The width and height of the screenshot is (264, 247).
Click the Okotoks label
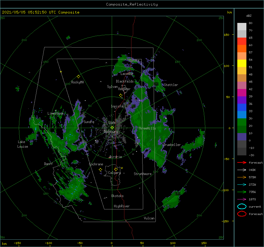(117, 196)
